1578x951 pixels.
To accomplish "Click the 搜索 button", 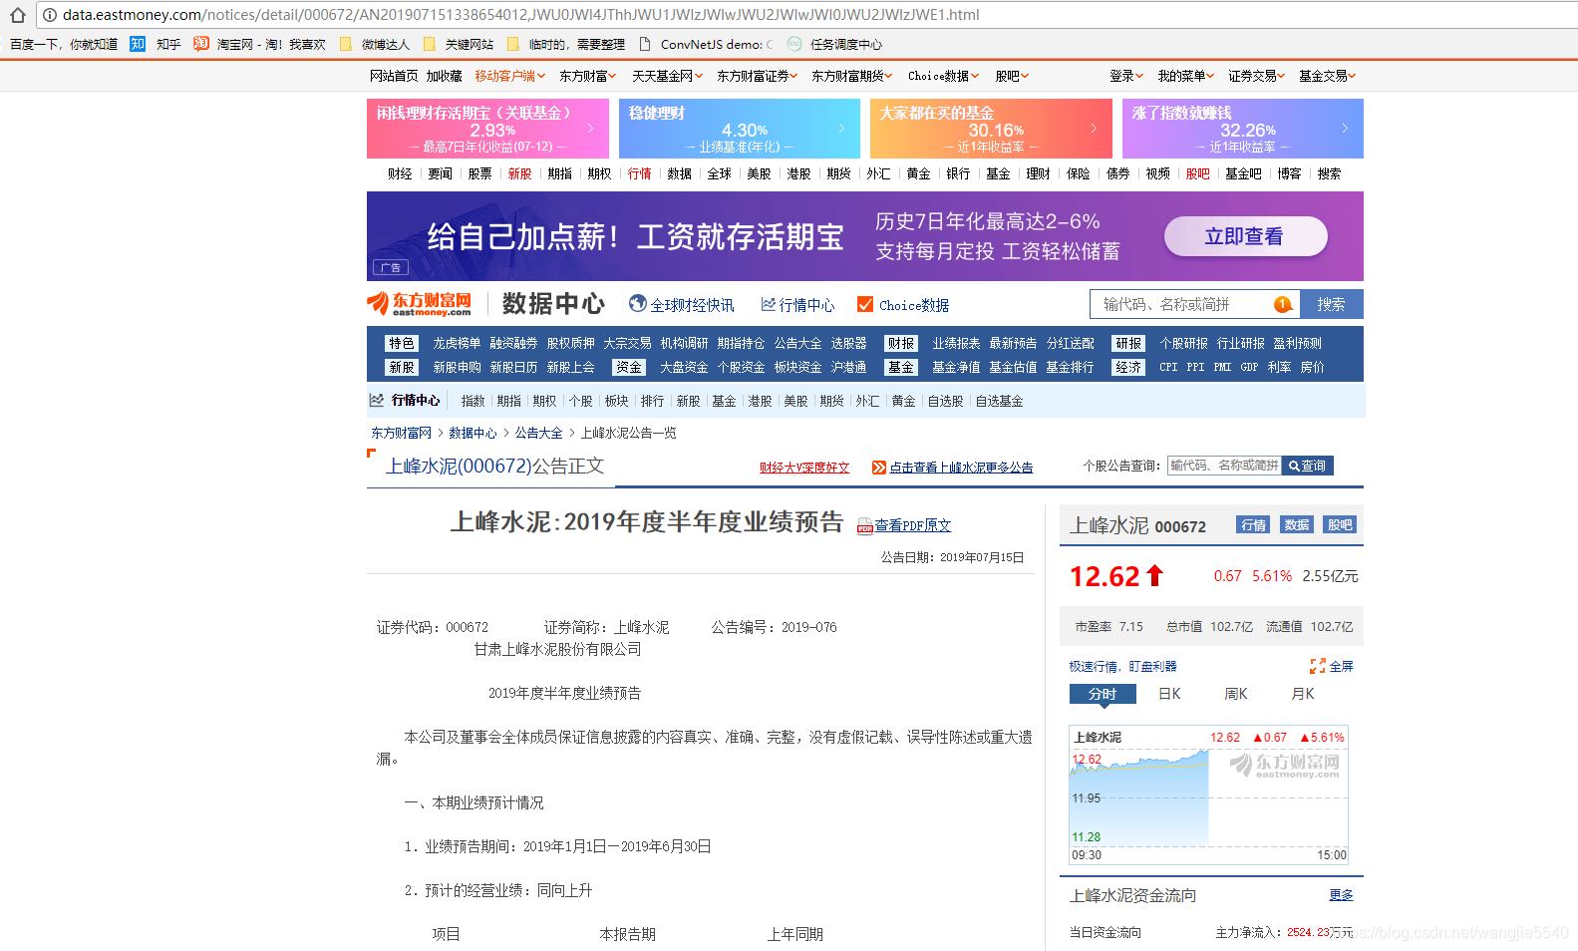I will pos(1331,304).
